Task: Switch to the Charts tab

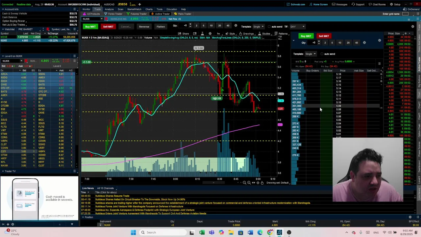Action: pyautogui.click(x=149, y=9)
